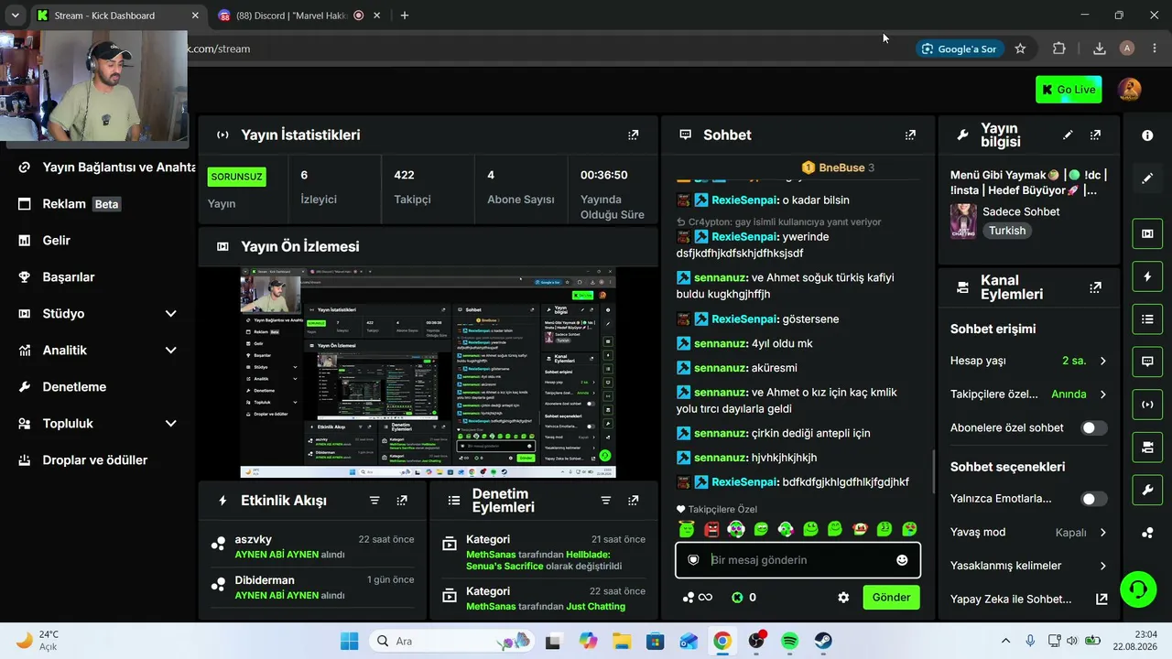Insert the halo green emote
The height and width of the screenshot is (659, 1172).
tap(688, 529)
